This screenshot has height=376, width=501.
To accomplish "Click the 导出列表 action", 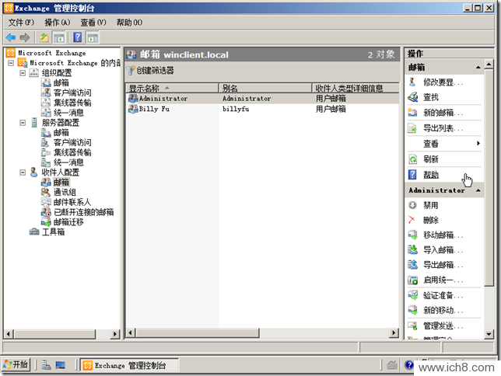I will point(443,128).
